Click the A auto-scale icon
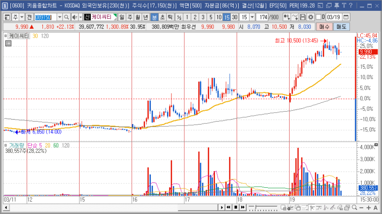 [376, 208]
